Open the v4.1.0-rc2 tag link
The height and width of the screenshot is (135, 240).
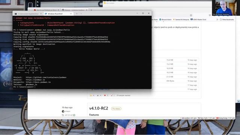tap(69, 115)
